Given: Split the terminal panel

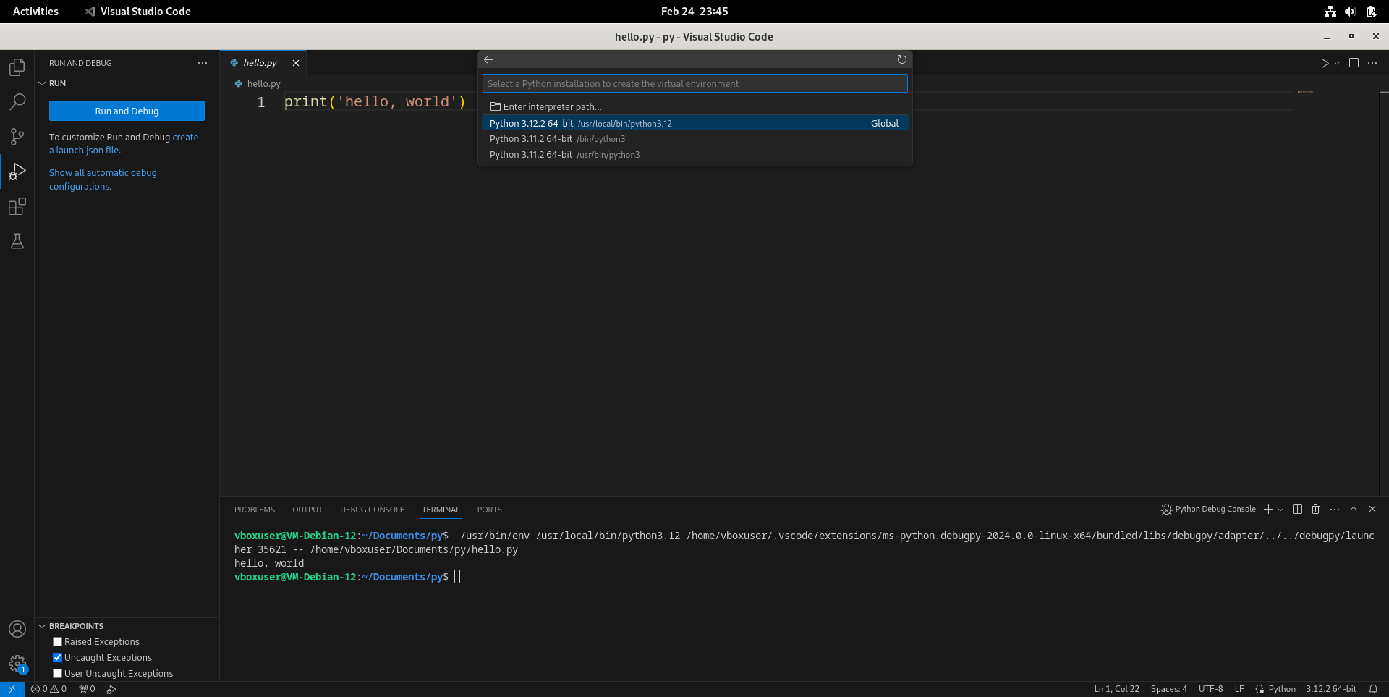Looking at the screenshot, I should 1297,510.
